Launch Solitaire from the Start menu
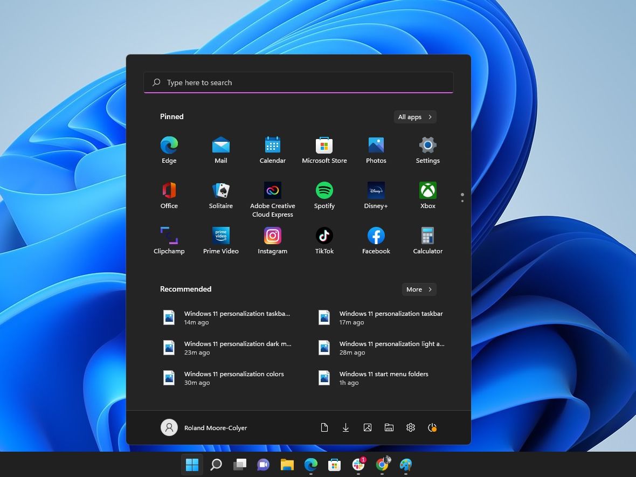The width and height of the screenshot is (636, 477). point(220,190)
